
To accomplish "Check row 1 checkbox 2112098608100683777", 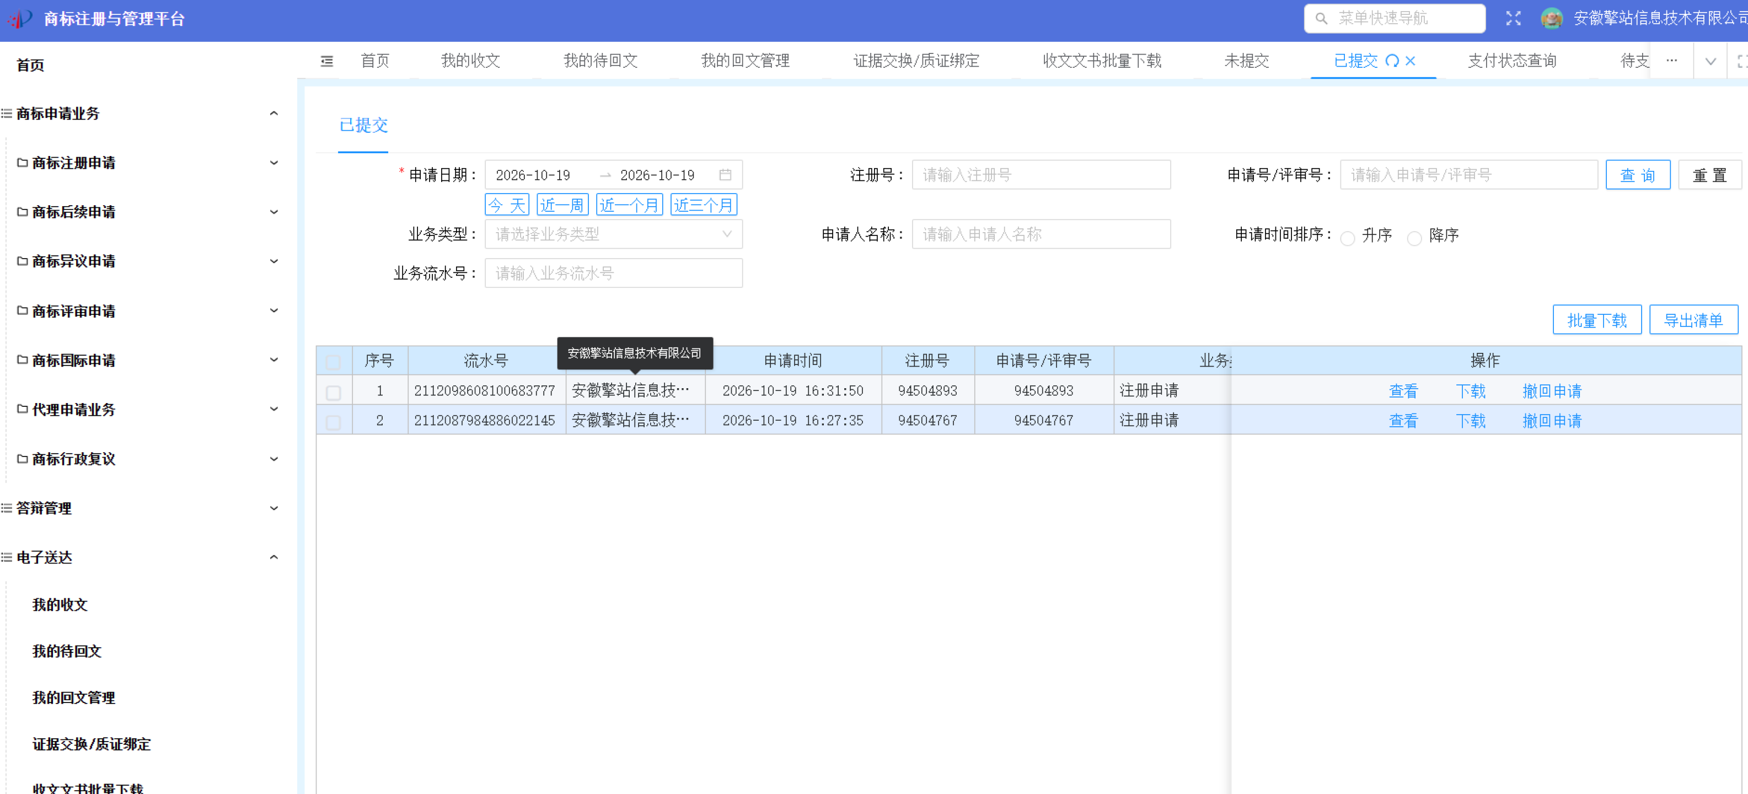I will coord(333,392).
